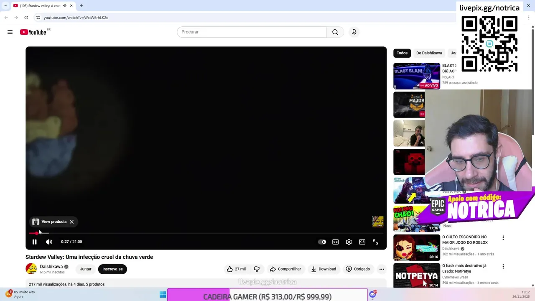
Task: Click the Obrigado thanks button
Action: [358, 269]
